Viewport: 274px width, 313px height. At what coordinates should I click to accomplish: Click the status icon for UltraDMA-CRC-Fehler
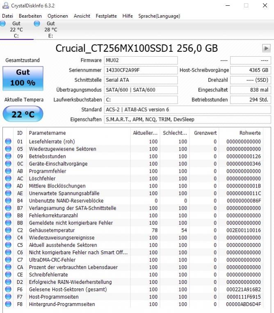click(x=8, y=260)
